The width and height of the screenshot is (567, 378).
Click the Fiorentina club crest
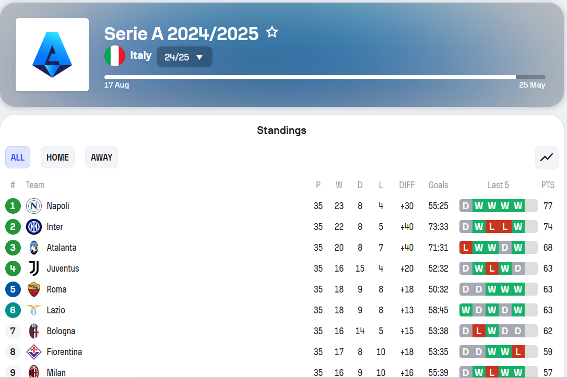pos(34,352)
